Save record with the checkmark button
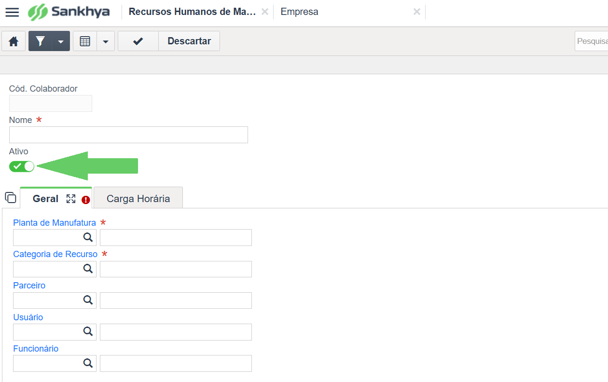 coord(138,41)
